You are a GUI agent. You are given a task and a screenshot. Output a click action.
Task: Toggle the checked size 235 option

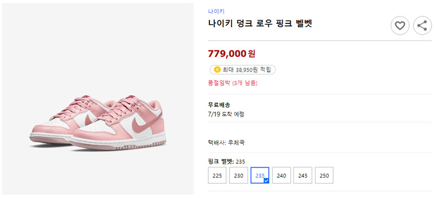pyautogui.click(x=260, y=175)
